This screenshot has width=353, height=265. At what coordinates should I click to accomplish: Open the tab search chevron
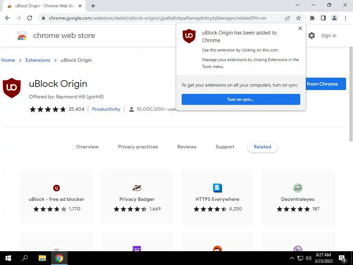[297, 5]
